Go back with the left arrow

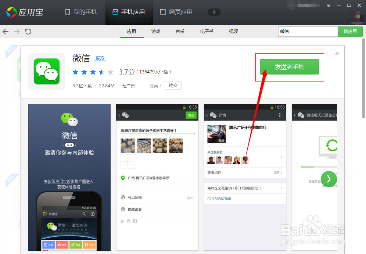[x=6, y=32]
